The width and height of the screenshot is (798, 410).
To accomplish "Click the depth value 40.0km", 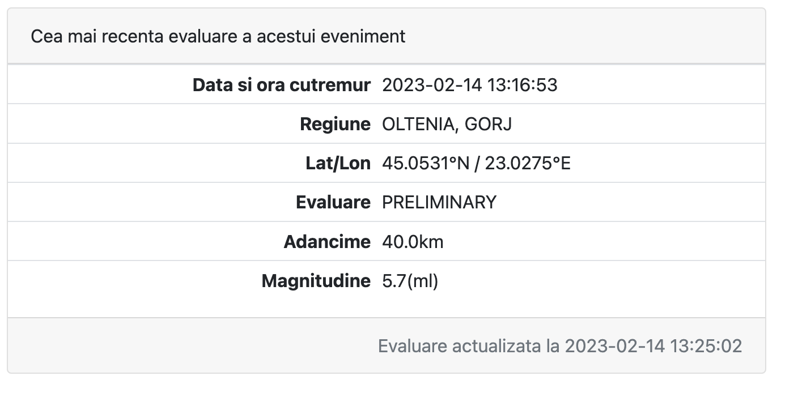I will [413, 242].
